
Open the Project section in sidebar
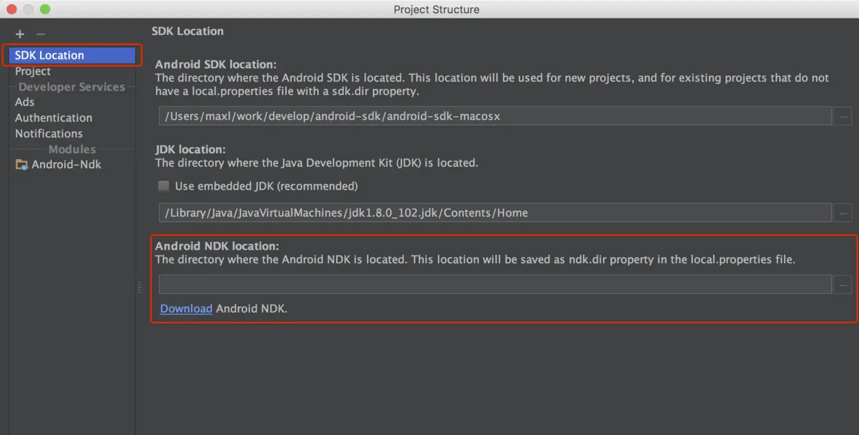[x=33, y=72]
